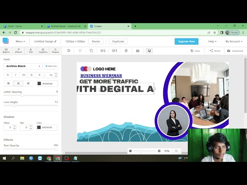
Task: Switch to Untitled design Facebook Ad tab
Action: pyautogui.click(x=66, y=26)
